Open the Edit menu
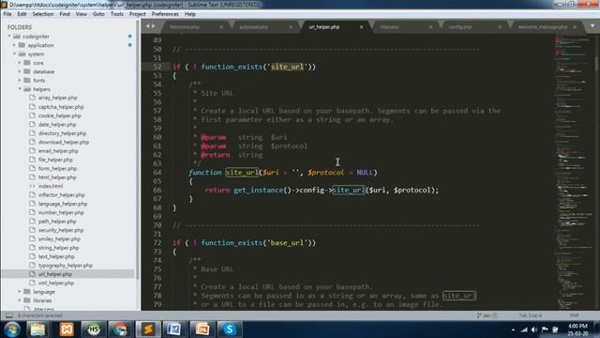Screen dimensions: 600x338 (22, 14)
